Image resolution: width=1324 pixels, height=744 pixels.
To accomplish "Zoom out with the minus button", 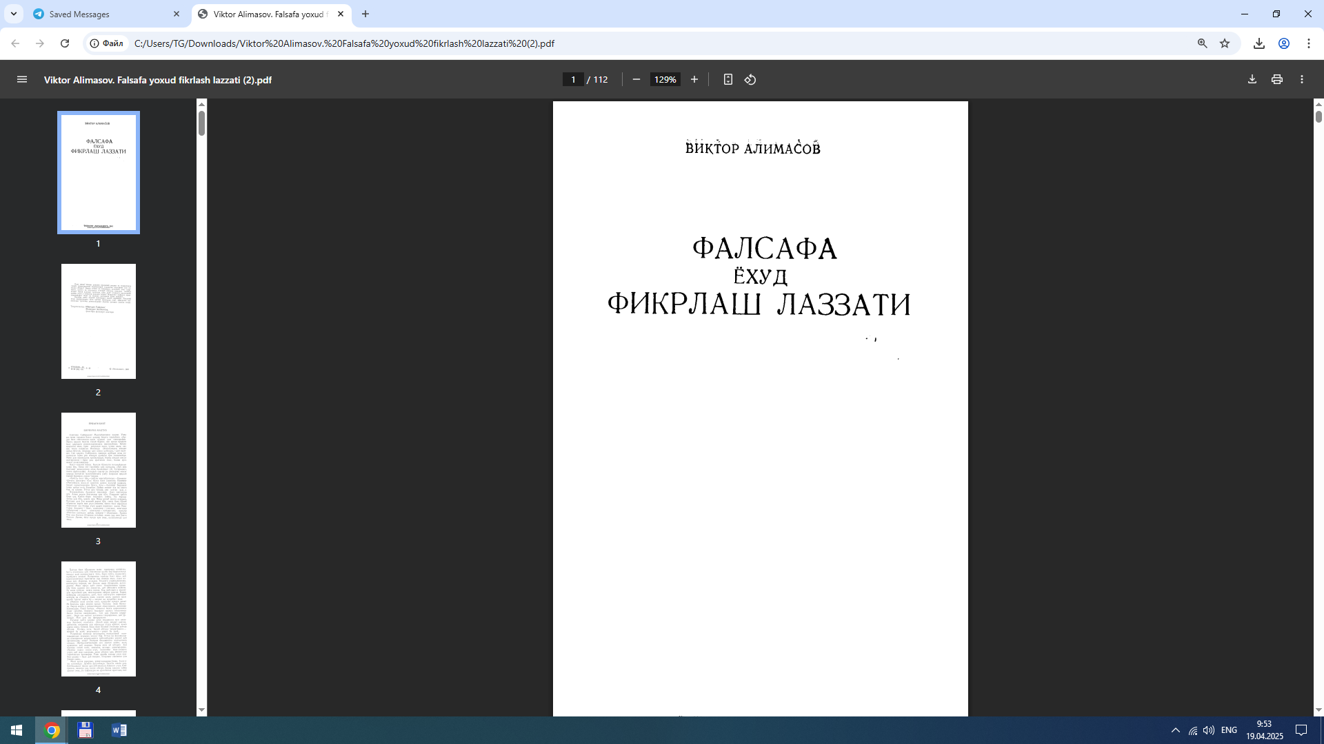I will pyautogui.click(x=636, y=80).
